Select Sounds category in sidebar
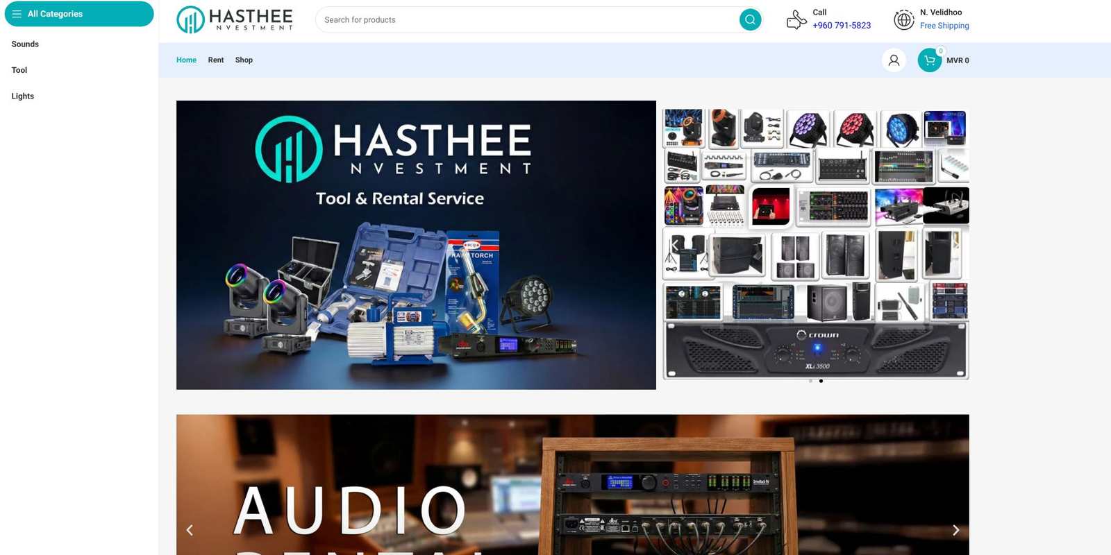Image resolution: width=1111 pixels, height=555 pixels. point(25,44)
